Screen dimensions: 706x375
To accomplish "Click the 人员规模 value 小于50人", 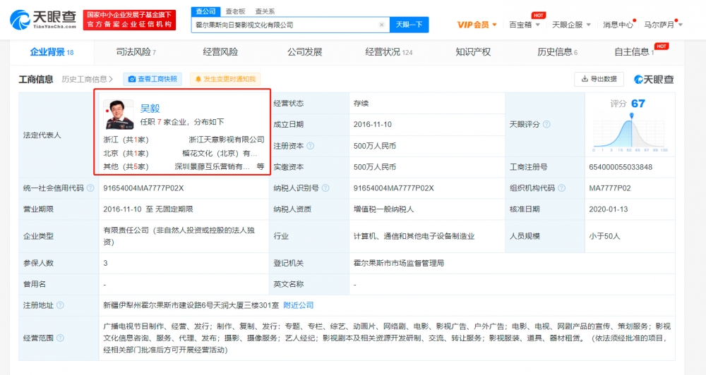I will 604,236.
